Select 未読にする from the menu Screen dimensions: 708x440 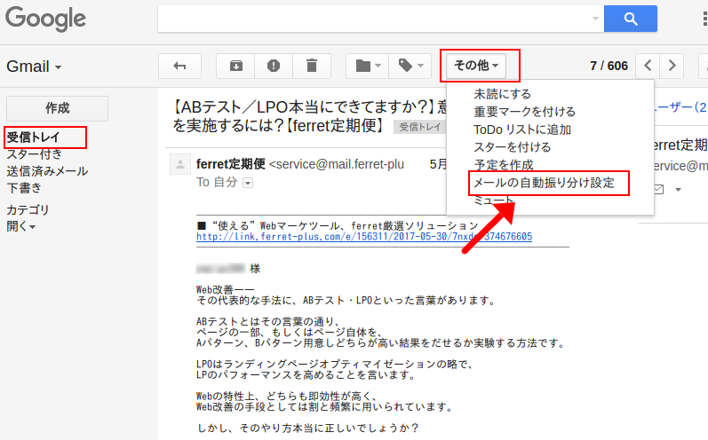(x=502, y=94)
